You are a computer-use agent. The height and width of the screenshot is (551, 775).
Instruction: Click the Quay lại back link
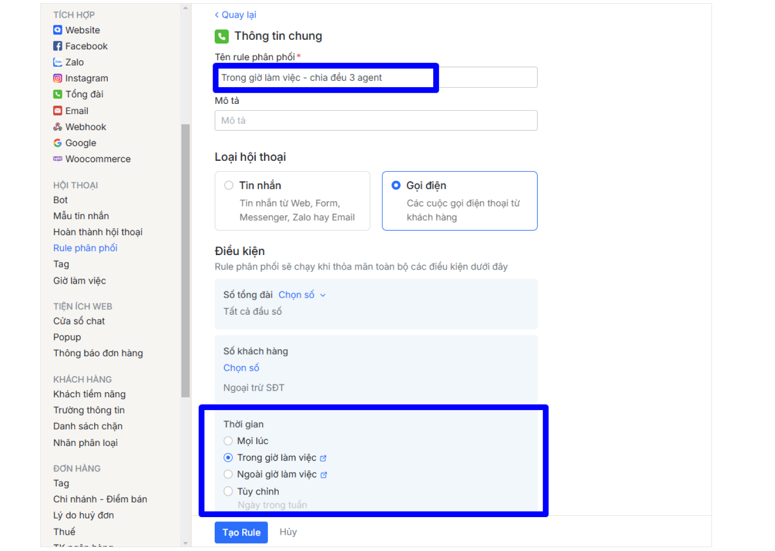pos(236,15)
